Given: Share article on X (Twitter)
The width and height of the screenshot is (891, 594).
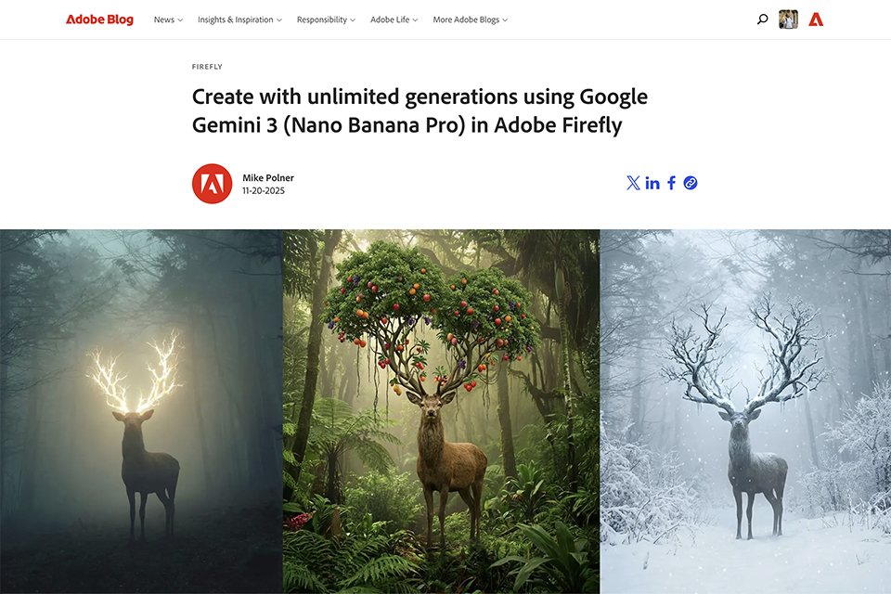Looking at the screenshot, I should pyautogui.click(x=633, y=183).
